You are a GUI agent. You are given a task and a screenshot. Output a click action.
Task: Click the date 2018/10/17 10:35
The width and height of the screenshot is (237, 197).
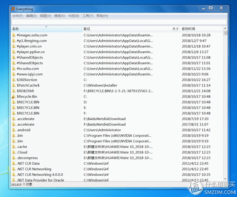[196, 175]
